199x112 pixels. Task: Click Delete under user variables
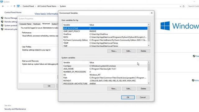pos(143,51)
